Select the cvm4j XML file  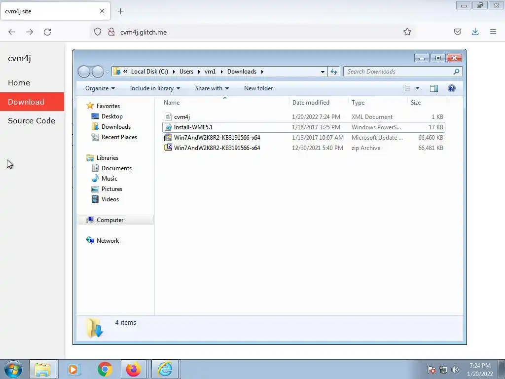[304, 116]
